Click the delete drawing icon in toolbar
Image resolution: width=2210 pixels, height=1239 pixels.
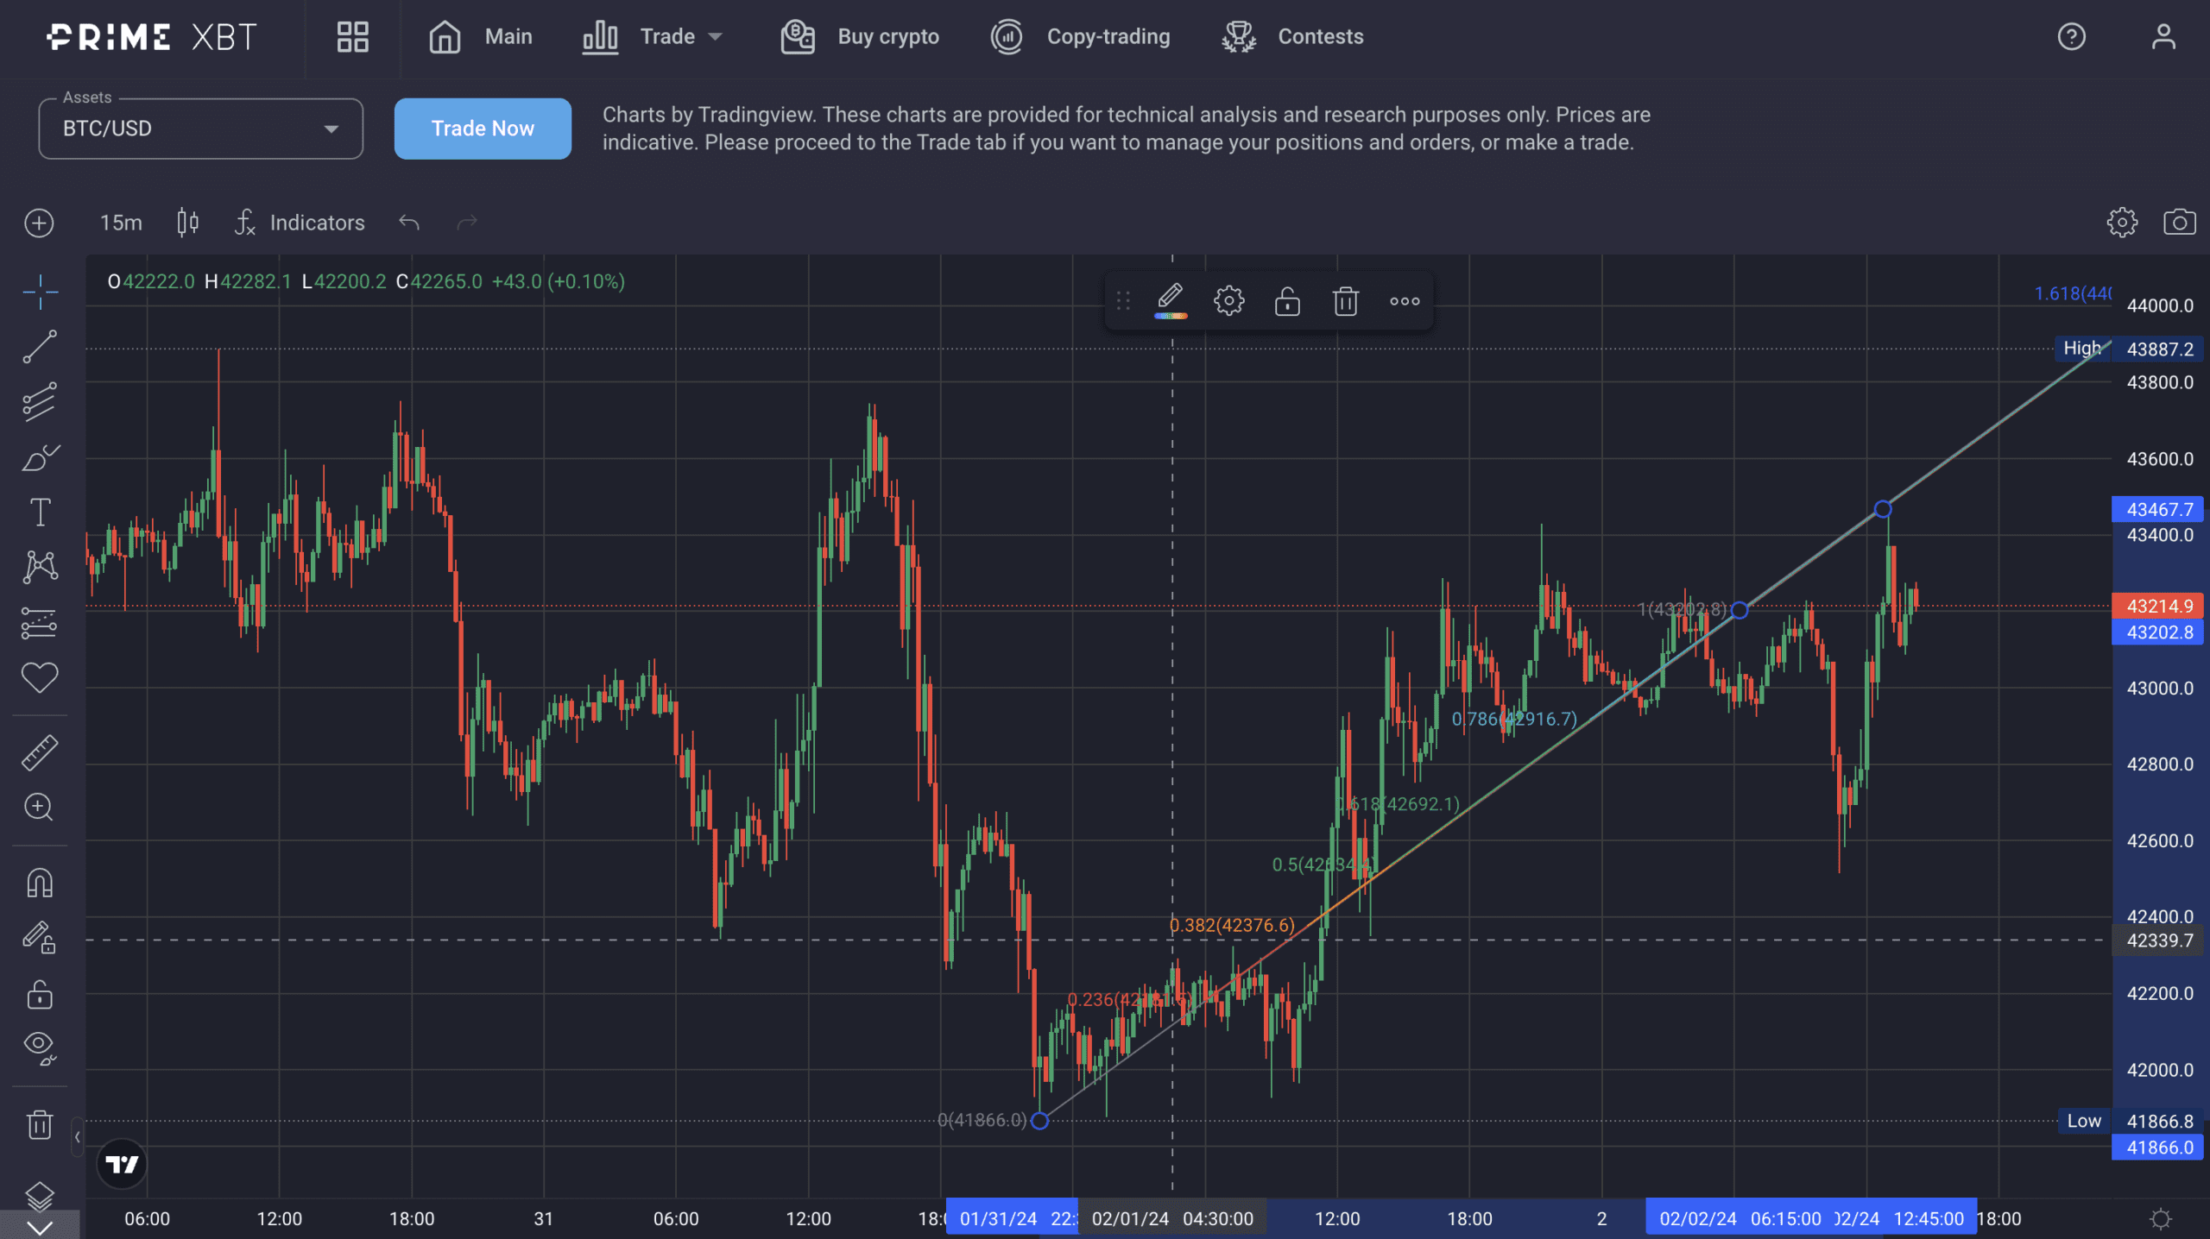point(1343,299)
